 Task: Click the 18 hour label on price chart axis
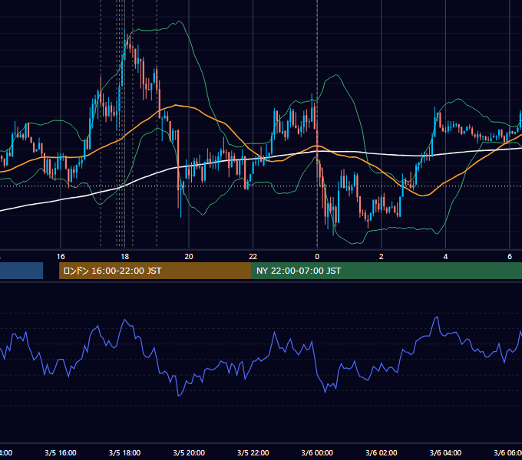click(124, 257)
